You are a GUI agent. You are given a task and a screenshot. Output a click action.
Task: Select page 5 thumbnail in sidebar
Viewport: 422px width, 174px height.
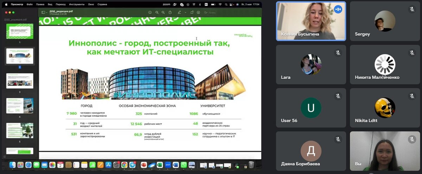click(x=20, y=130)
